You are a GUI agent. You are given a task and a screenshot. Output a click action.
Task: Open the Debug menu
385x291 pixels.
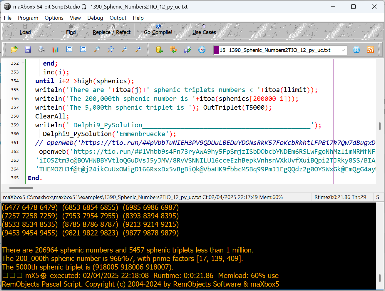tap(95, 18)
